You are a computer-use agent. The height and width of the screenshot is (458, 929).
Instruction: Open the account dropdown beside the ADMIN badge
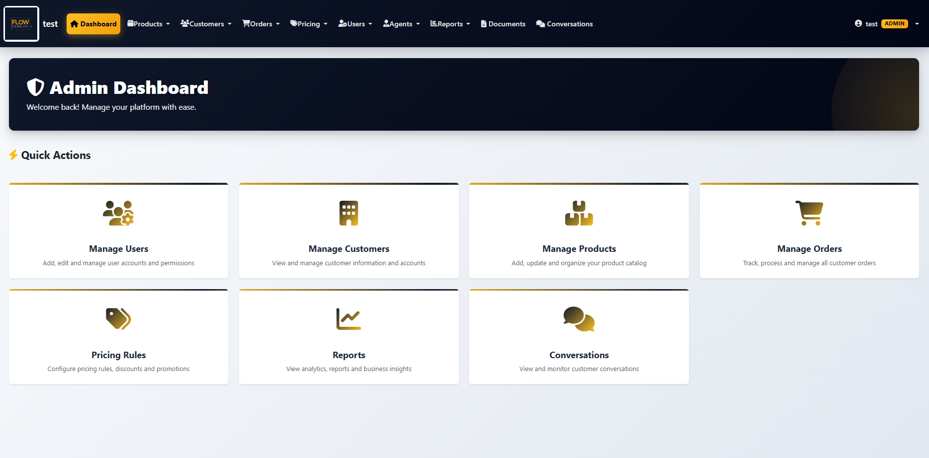(x=917, y=23)
